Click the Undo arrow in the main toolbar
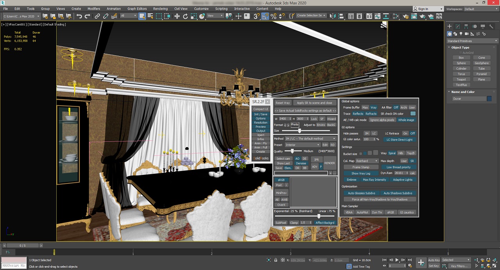 tap(79, 16)
